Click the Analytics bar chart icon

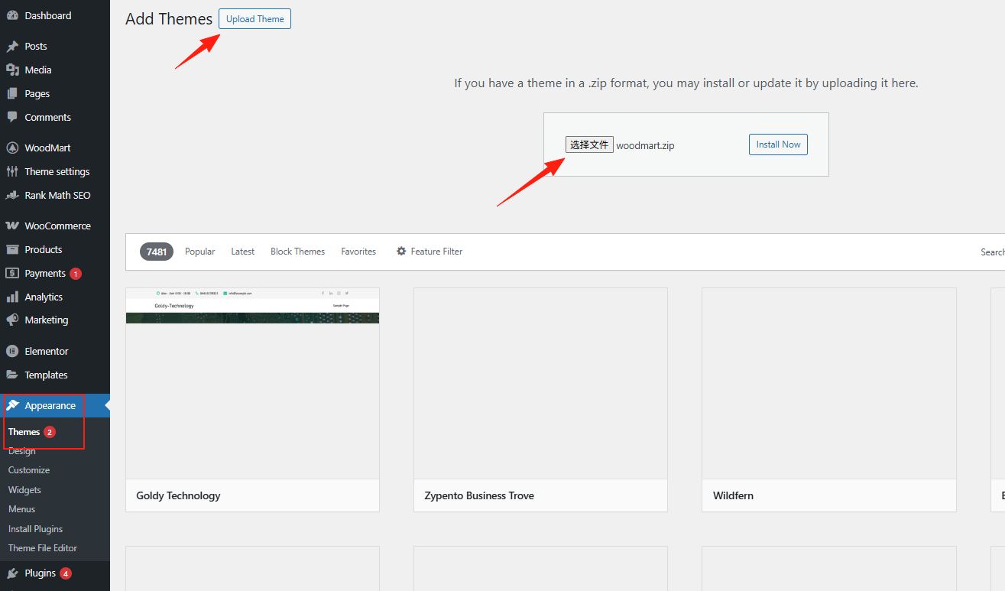(x=12, y=297)
